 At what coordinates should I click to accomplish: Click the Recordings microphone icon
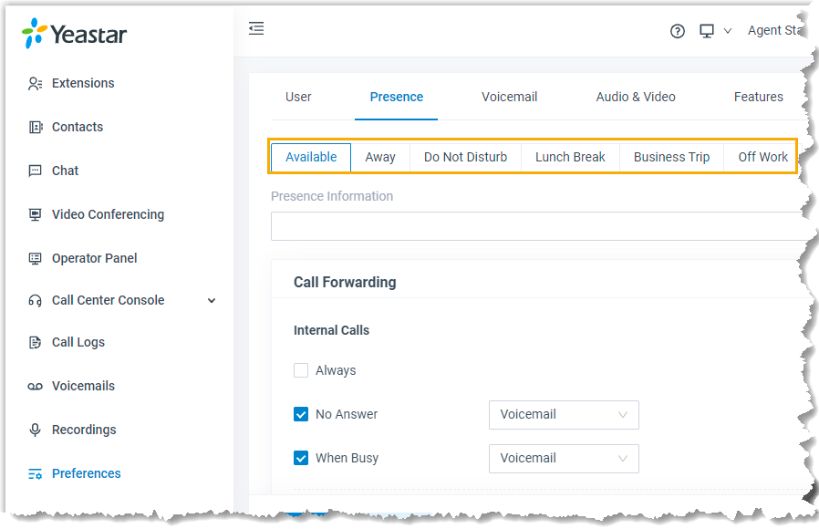[35, 430]
